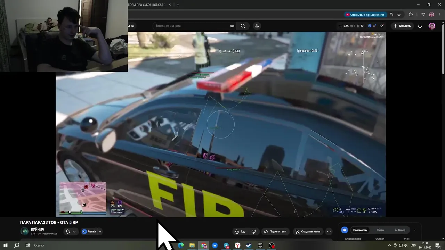Close the ЛЮДИ ПРО СУБО browser tab

click(x=169, y=5)
